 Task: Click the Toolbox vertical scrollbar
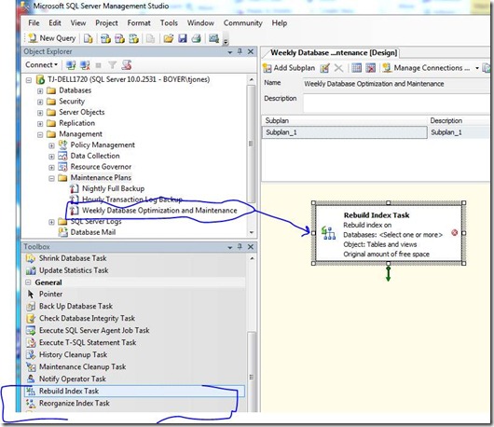tap(251, 372)
